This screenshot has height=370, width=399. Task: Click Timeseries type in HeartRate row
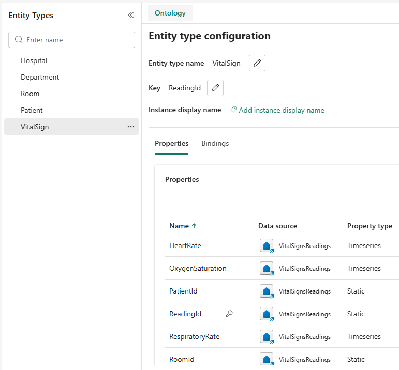coord(364,246)
